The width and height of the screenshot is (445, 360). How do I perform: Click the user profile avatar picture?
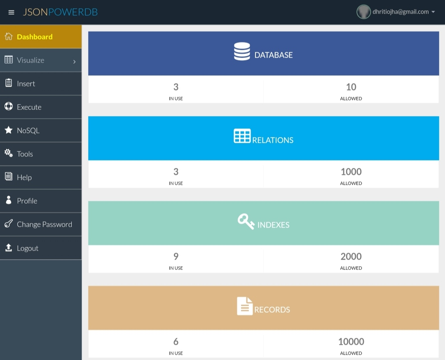(363, 12)
